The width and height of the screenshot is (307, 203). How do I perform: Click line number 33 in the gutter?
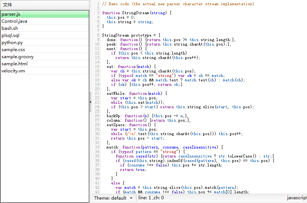(97, 147)
